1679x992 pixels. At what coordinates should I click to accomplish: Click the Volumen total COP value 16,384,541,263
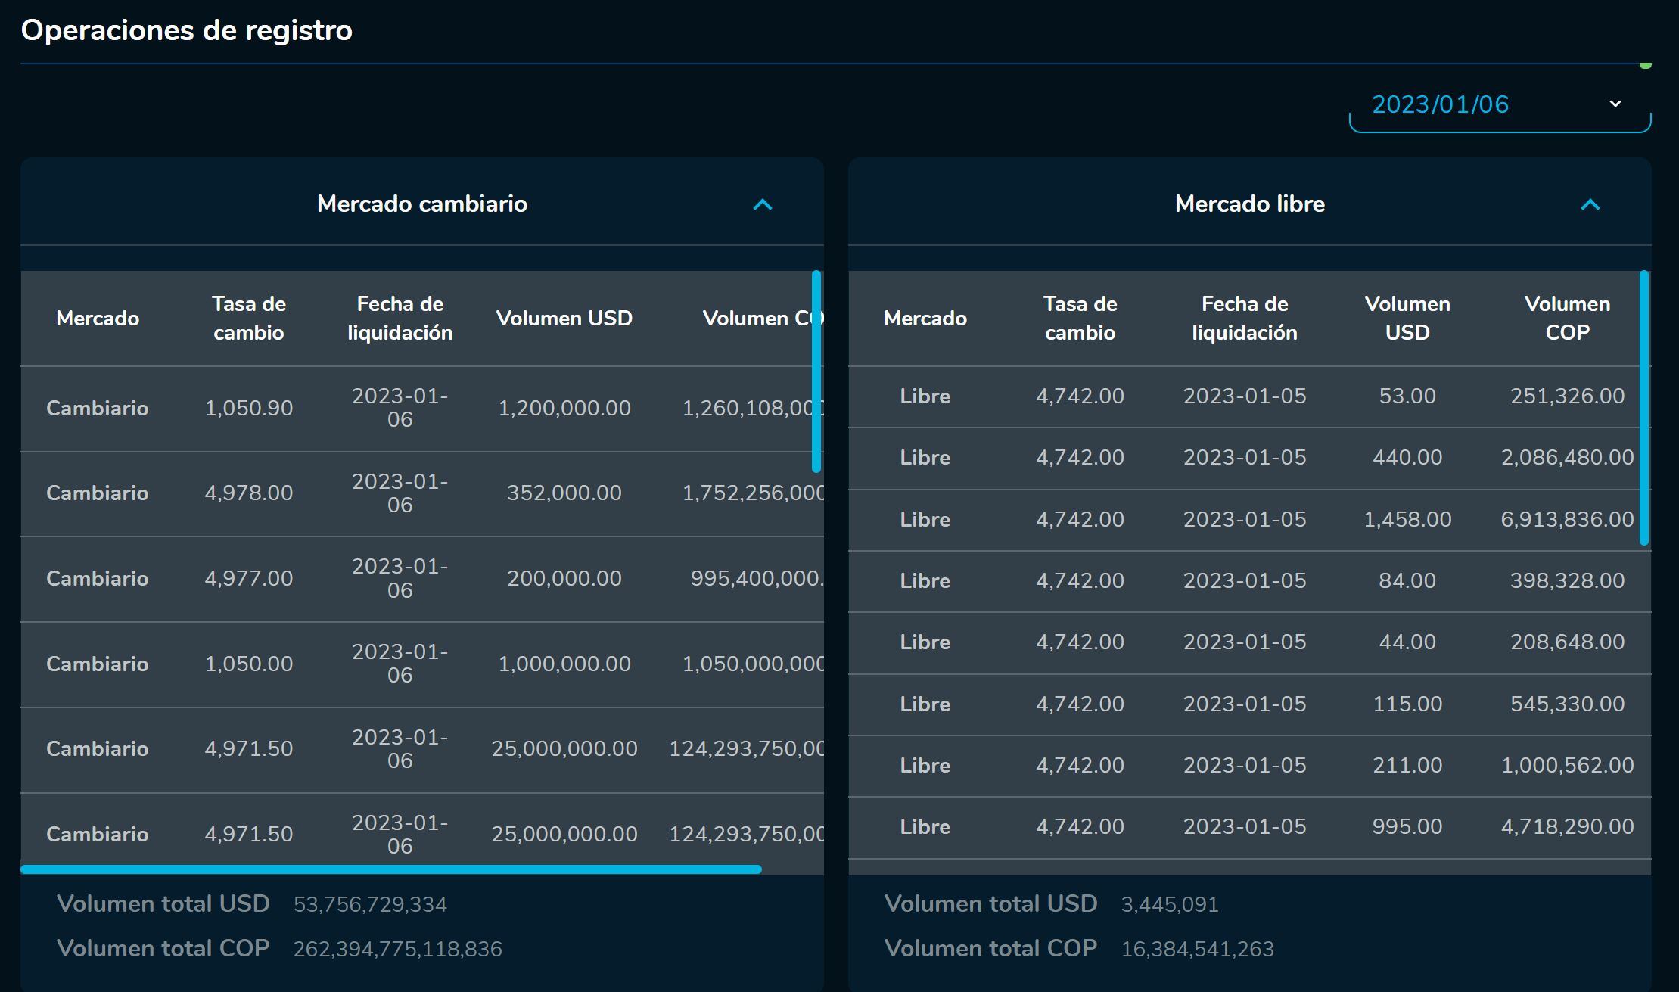coord(1198,947)
